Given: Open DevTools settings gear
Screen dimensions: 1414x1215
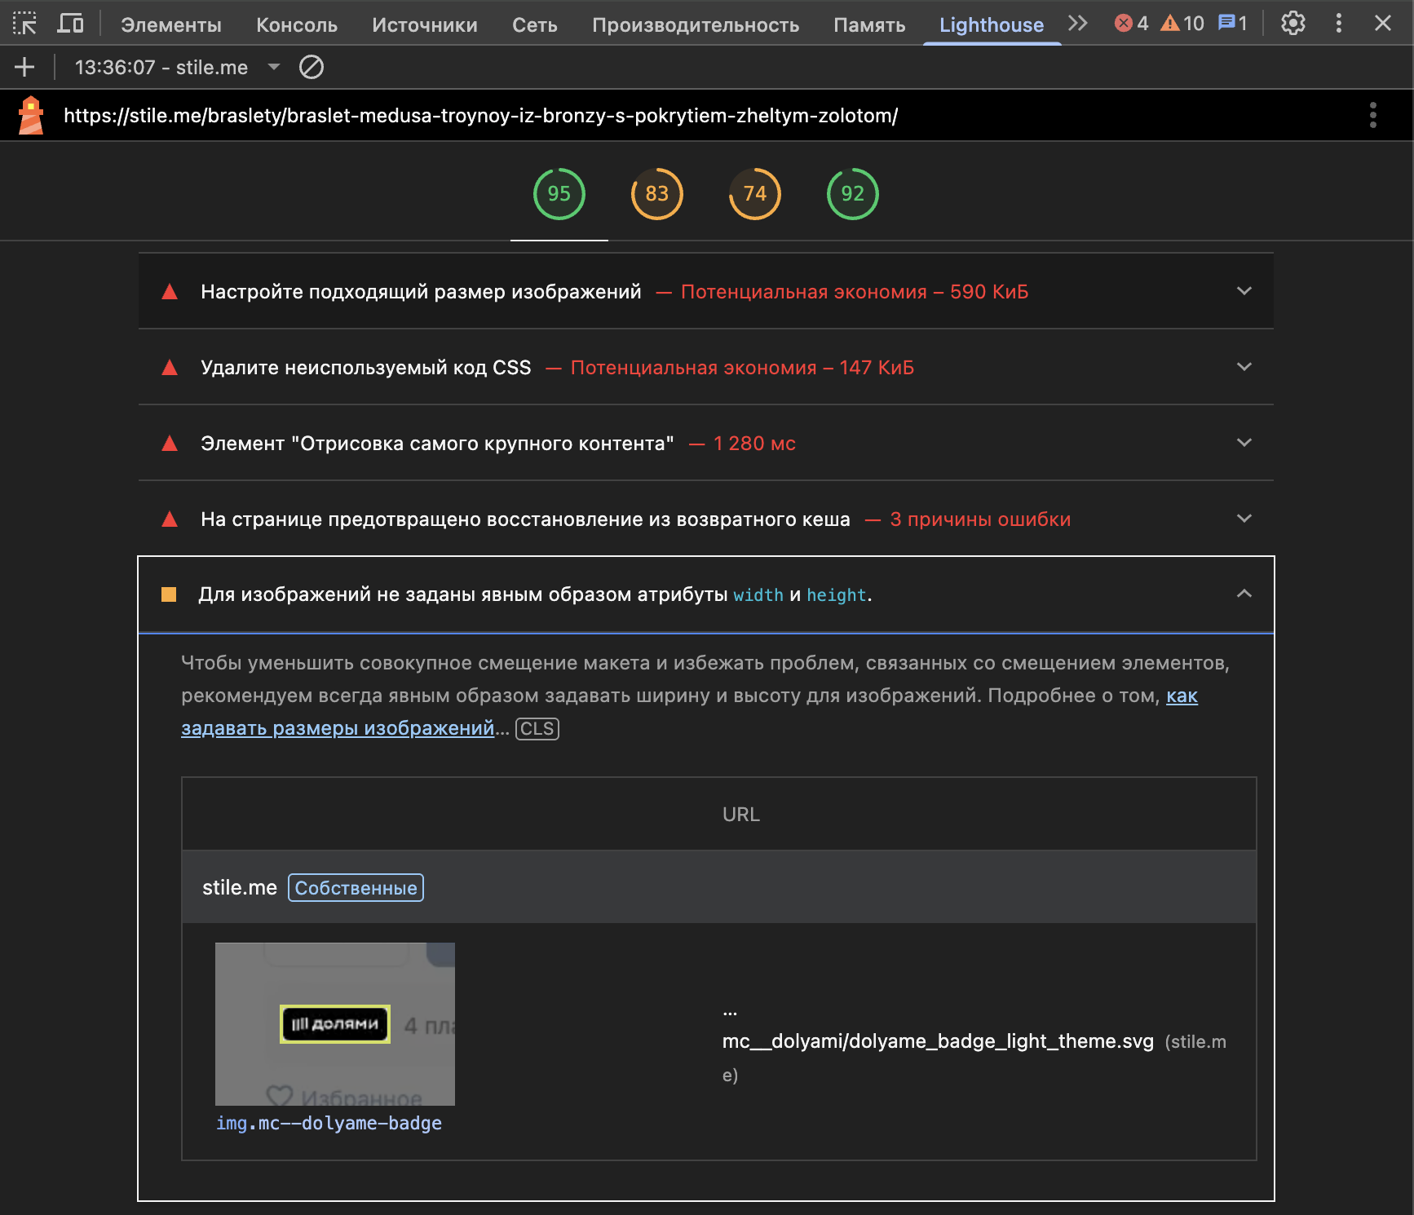Looking at the screenshot, I should 1292,24.
